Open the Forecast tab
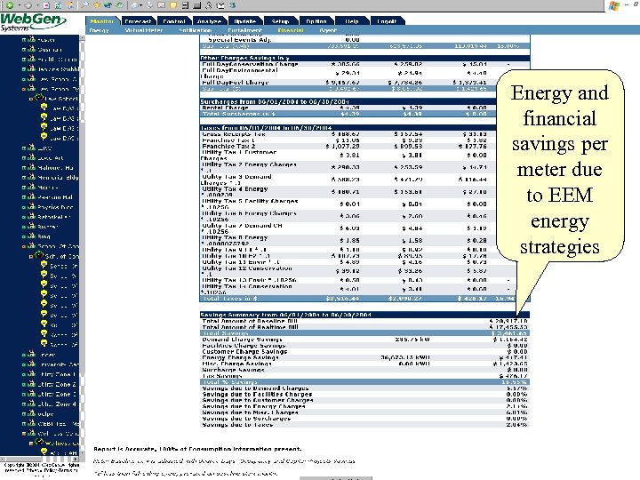 pos(138,21)
